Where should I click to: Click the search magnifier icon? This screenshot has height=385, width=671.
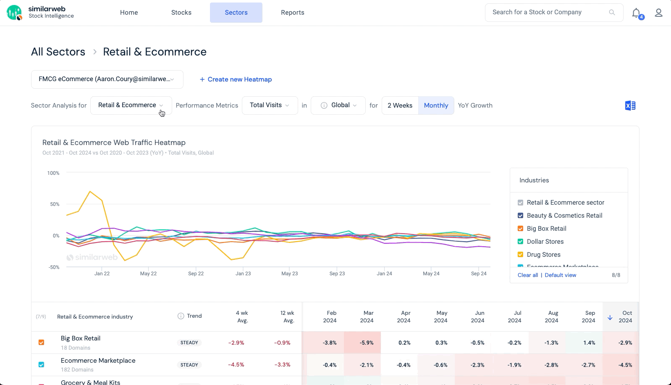pyautogui.click(x=612, y=13)
